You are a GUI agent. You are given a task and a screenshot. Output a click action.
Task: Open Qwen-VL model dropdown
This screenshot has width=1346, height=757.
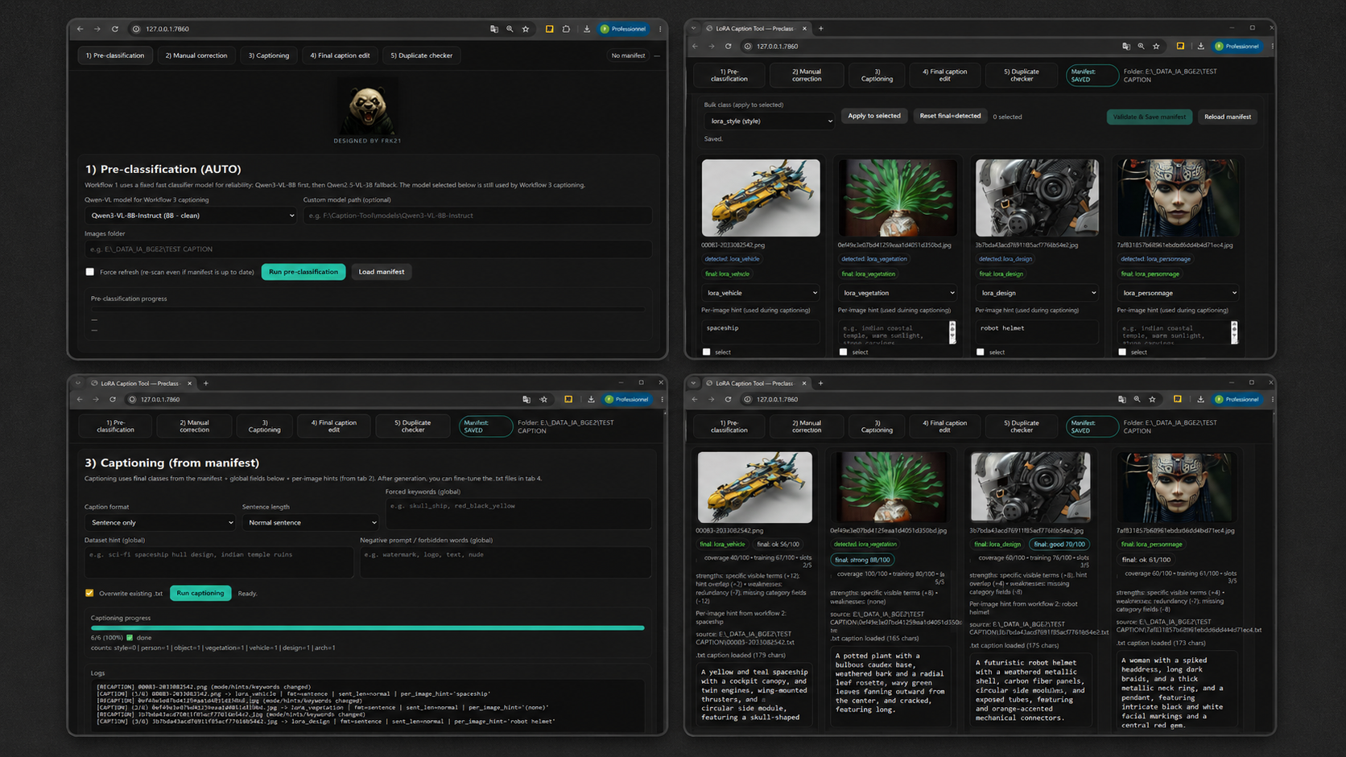point(191,216)
